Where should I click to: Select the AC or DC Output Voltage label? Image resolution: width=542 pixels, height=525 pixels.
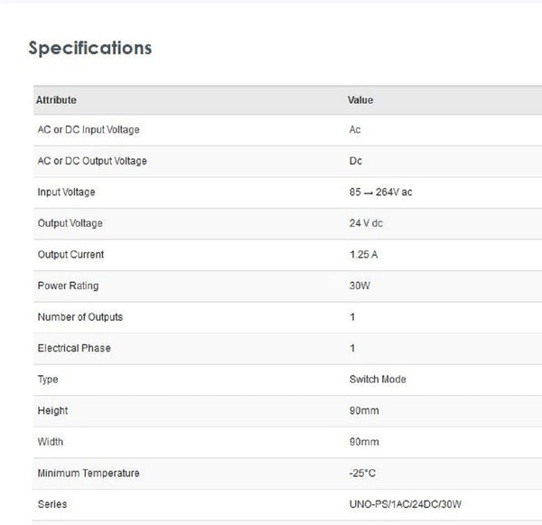(92, 161)
